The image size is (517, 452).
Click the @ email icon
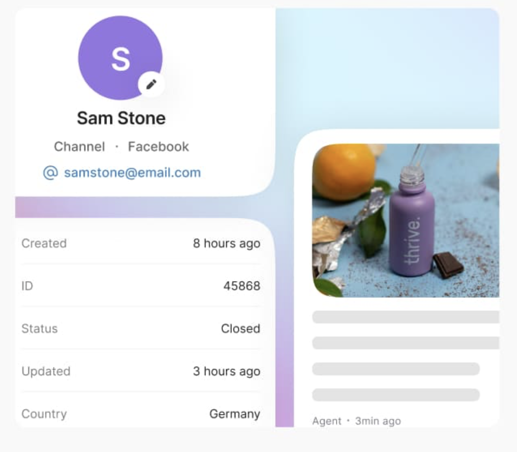click(x=50, y=173)
